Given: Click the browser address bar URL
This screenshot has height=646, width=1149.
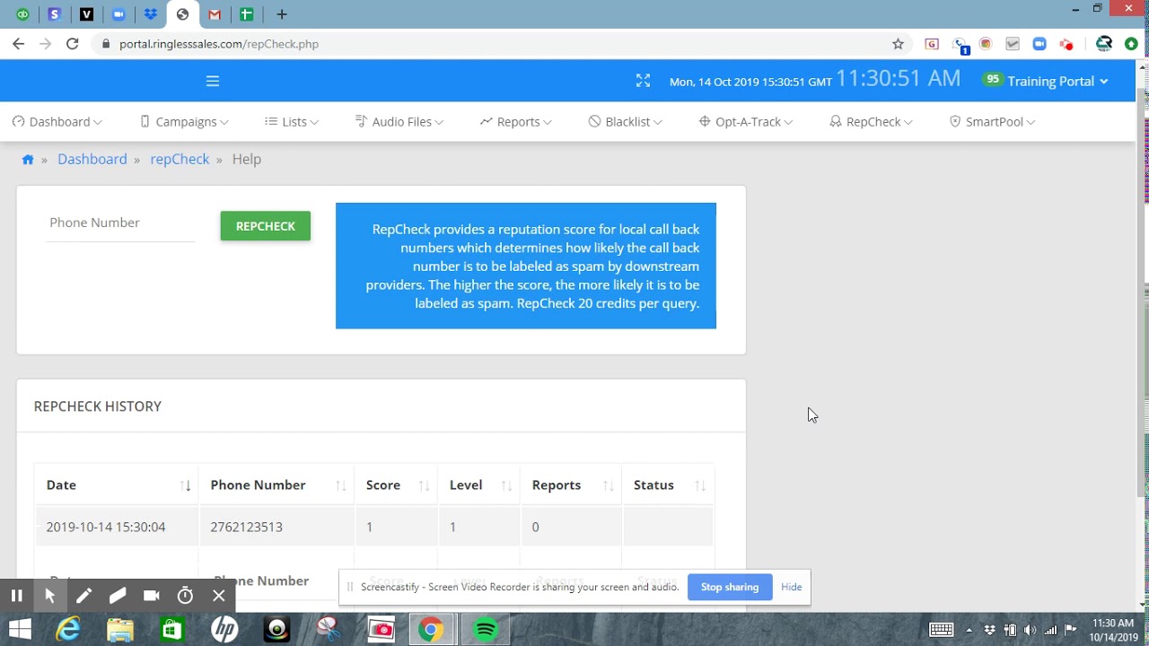Looking at the screenshot, I should 219,44.
